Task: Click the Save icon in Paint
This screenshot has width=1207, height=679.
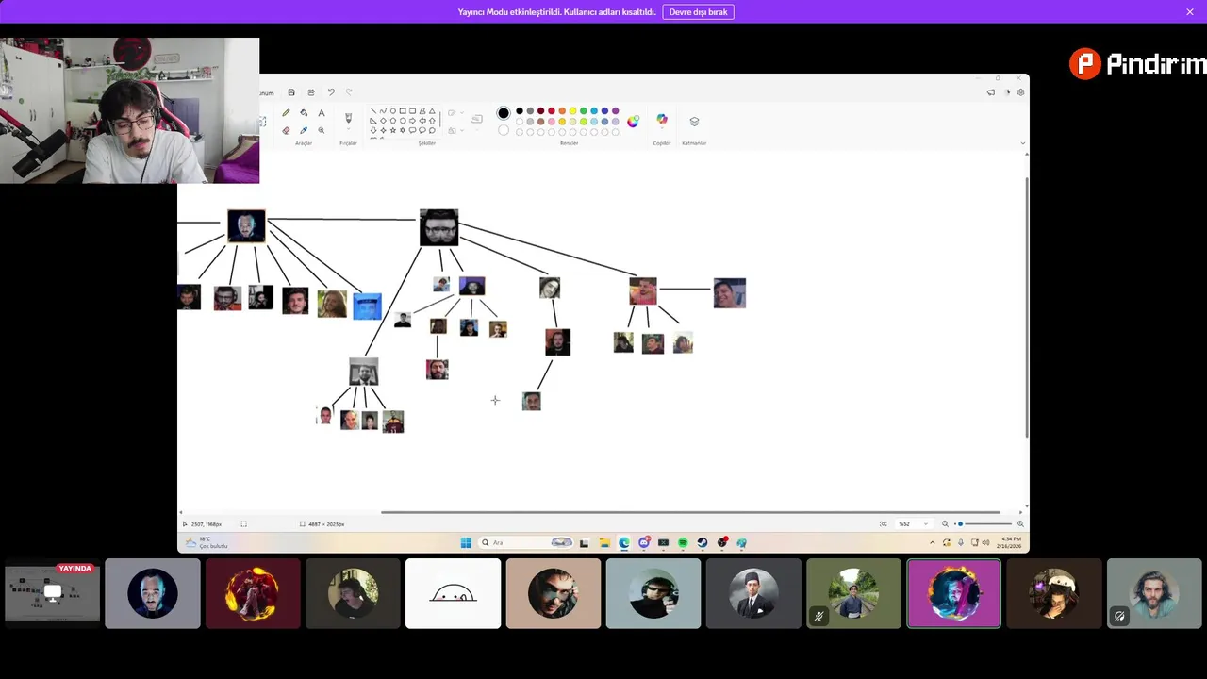Action: 291,92
